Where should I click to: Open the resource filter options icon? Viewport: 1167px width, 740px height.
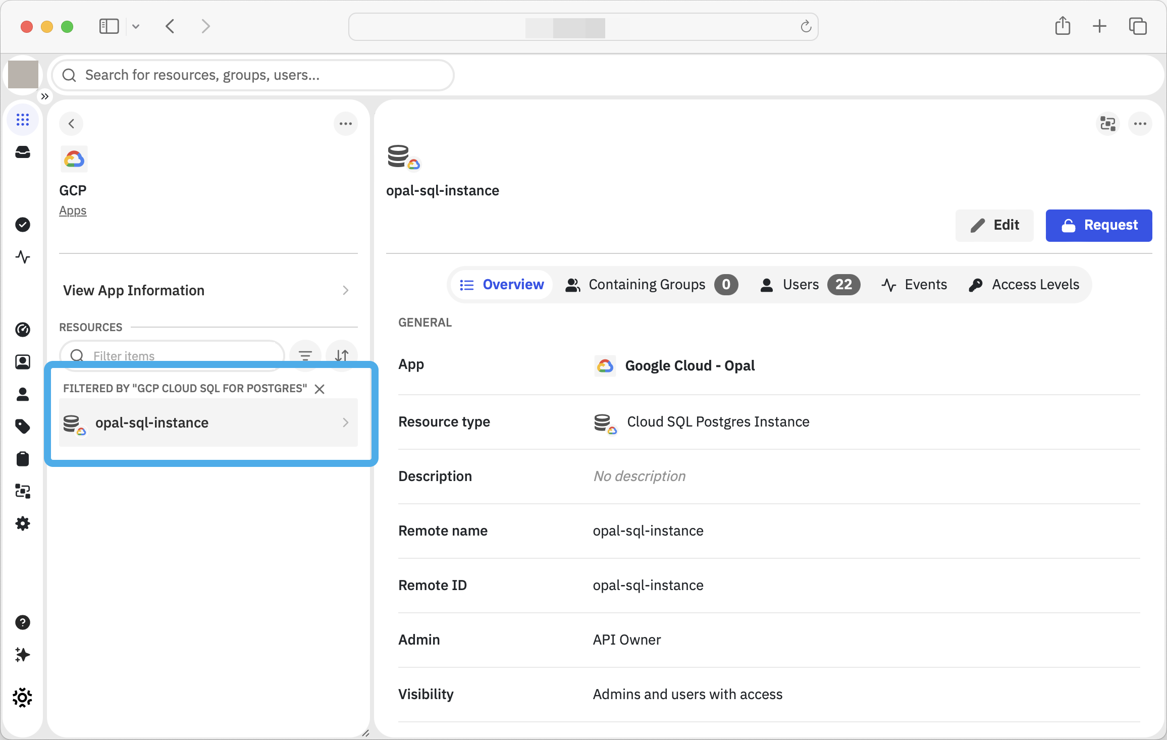[305, 356]
